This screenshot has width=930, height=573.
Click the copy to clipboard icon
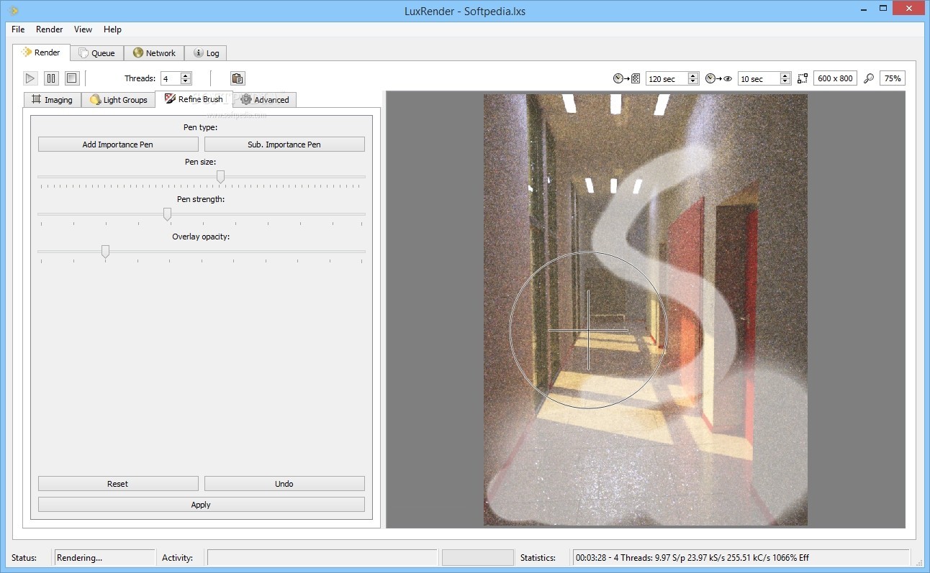coord(238,78)
